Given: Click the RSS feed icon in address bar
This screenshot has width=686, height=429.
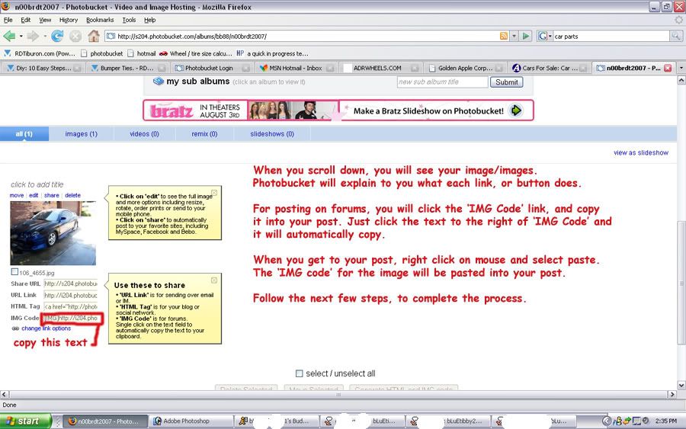Looking at the screenshot, I should point(504,36).
